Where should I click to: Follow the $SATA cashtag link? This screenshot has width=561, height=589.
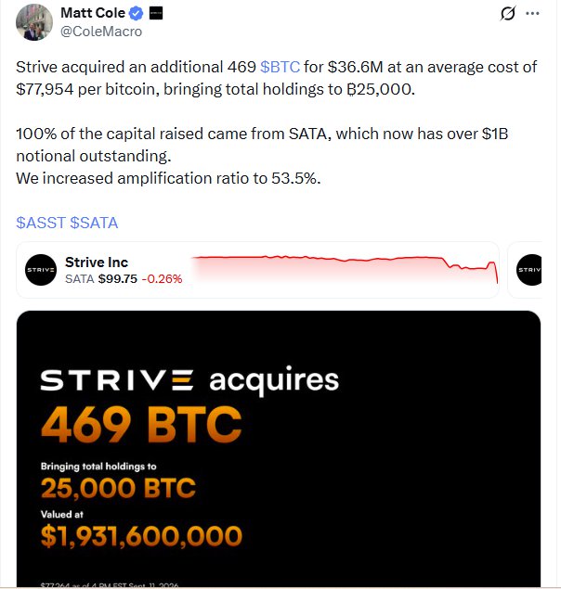[94, 223]
